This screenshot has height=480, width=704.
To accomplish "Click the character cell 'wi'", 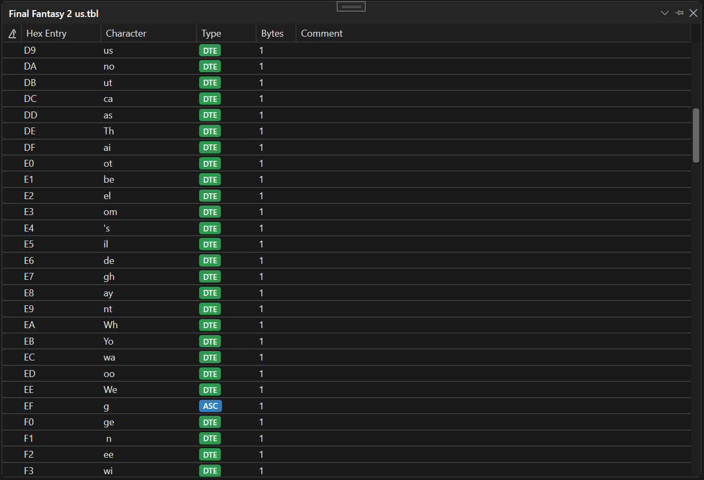I will (108, 471).
